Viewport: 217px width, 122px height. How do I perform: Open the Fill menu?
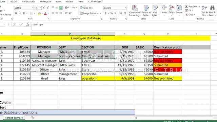[189, 11]
